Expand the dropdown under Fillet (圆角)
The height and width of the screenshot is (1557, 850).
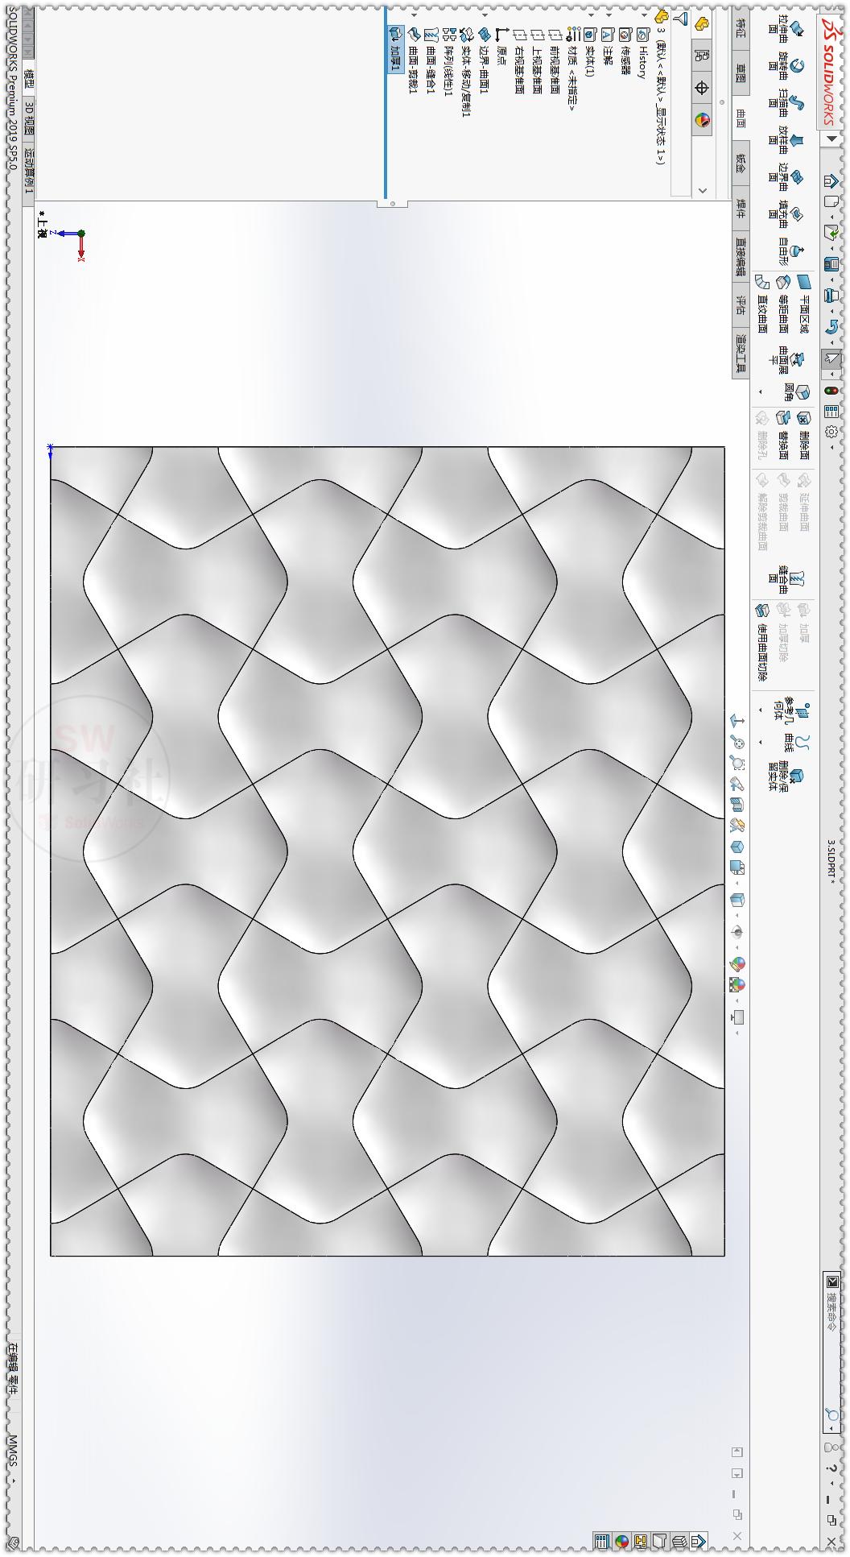[761, 392]
